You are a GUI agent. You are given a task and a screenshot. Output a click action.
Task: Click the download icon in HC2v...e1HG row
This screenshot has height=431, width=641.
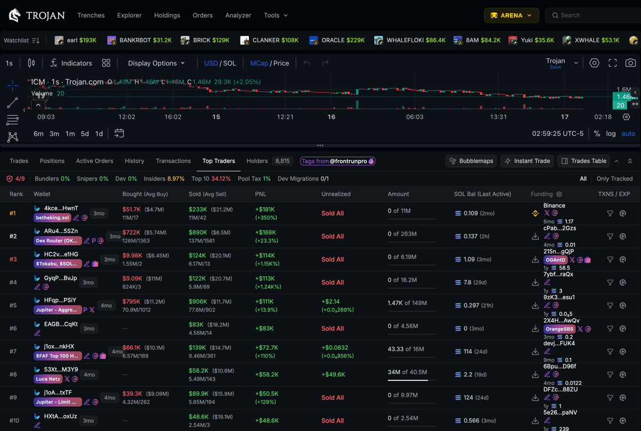pos(535,259)
